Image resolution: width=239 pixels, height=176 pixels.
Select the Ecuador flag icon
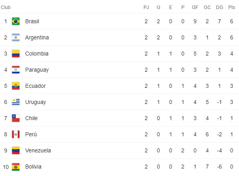16,86
